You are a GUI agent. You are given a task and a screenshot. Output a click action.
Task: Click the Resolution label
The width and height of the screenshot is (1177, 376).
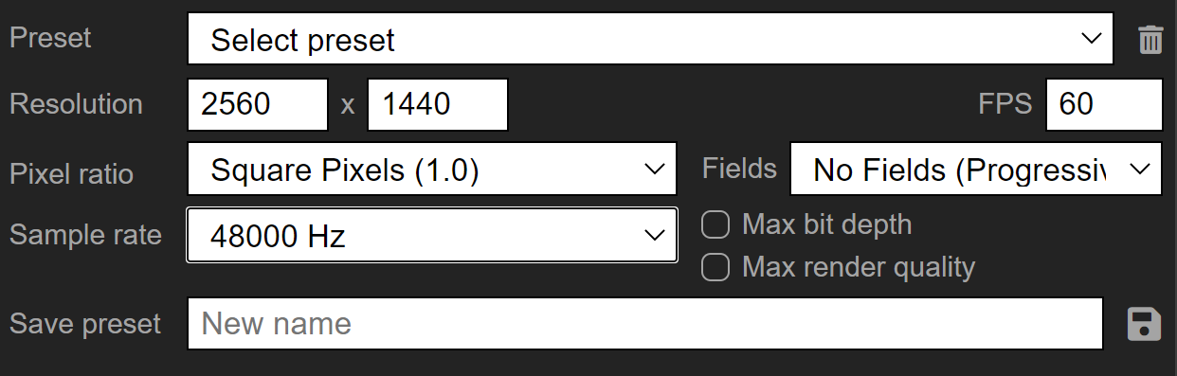76,104
